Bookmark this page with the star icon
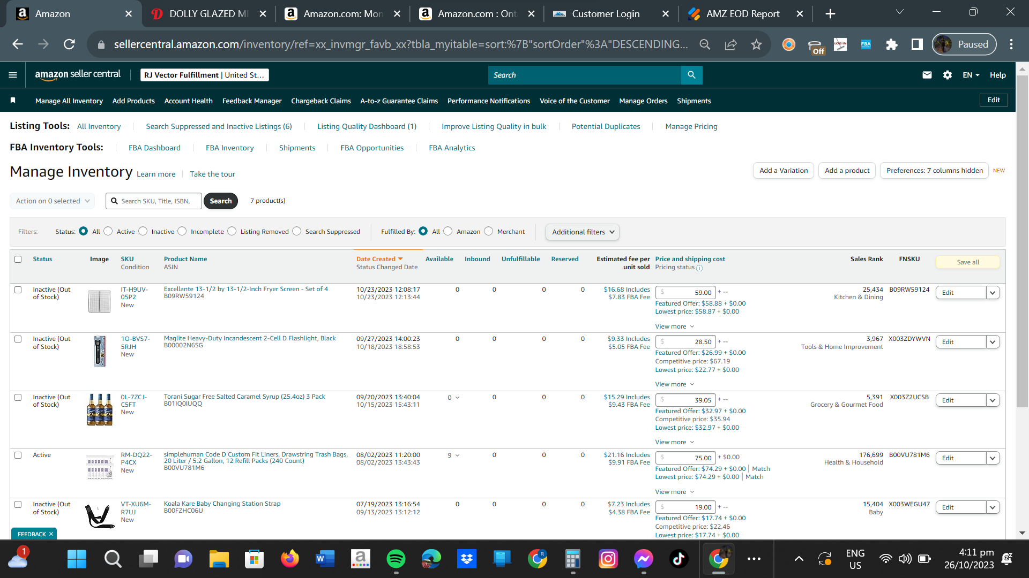 click(756, 44)
